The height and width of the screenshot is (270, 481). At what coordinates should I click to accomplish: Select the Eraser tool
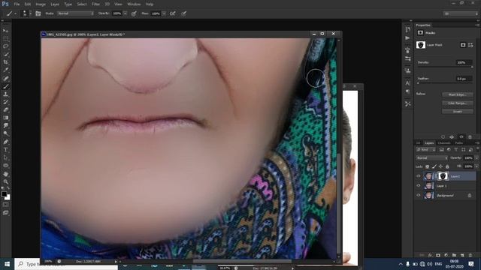click(5, 110)
